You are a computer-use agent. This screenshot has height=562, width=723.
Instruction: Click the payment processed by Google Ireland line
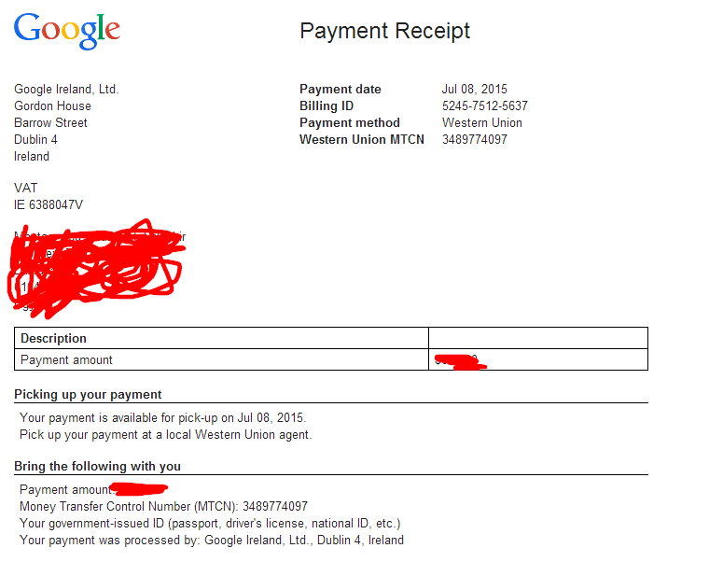212,541
